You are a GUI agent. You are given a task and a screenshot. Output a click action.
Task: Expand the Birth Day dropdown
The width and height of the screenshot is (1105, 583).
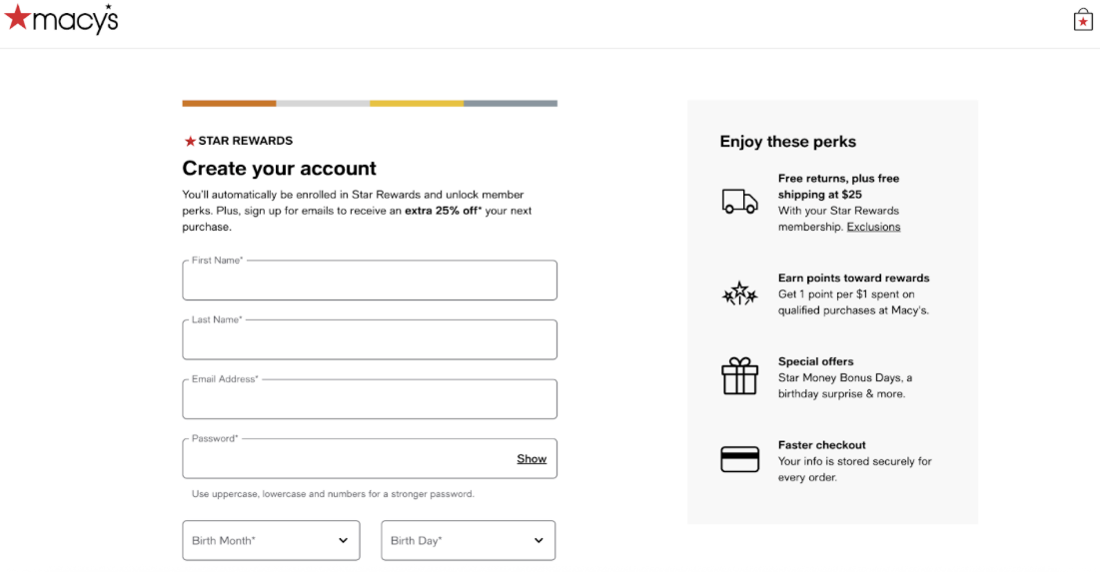468,540
